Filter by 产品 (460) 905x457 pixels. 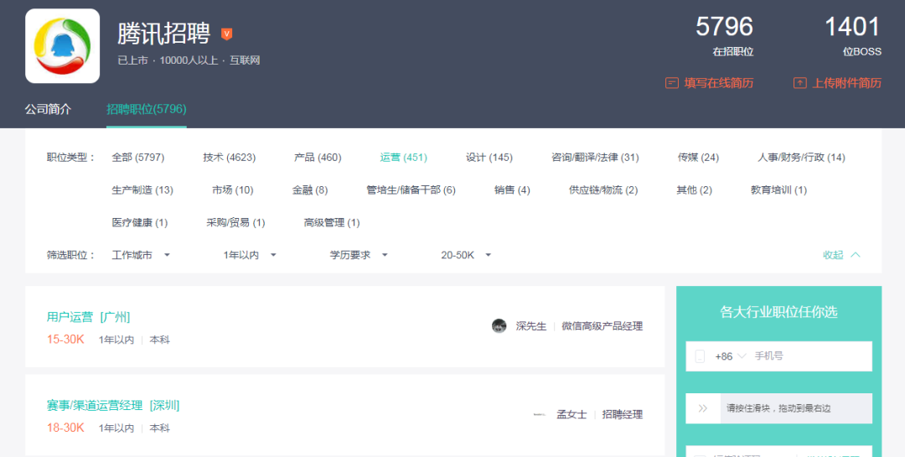click(x=318, y=157)
